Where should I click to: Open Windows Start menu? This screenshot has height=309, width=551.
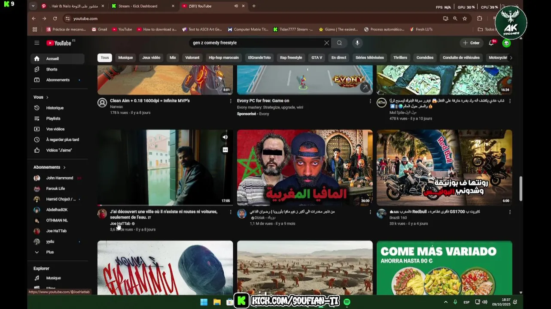tap(204, 302)
